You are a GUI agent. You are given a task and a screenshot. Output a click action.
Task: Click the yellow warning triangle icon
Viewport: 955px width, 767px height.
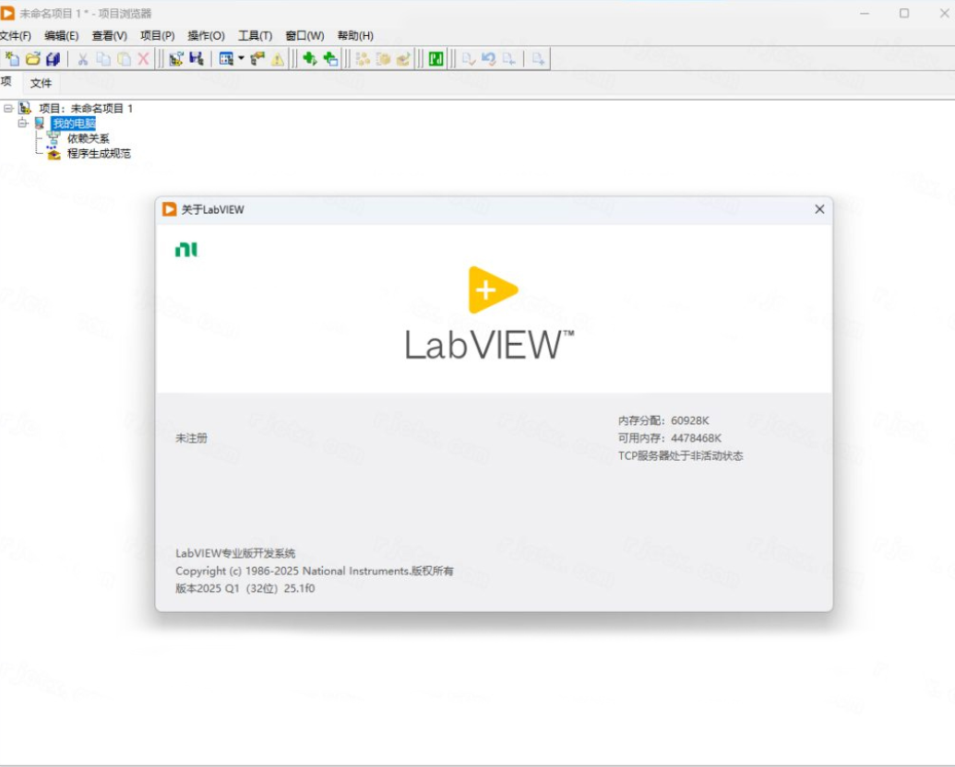point(278,59)
